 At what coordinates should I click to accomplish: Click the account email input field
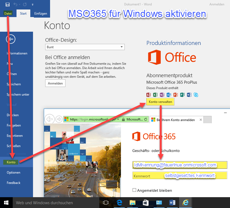pos(180,165)
